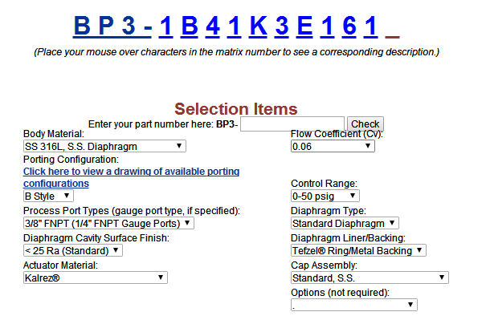Click the digit 6 in matrix number
This screenshot has height=320, width=486.
pos(349,26)
